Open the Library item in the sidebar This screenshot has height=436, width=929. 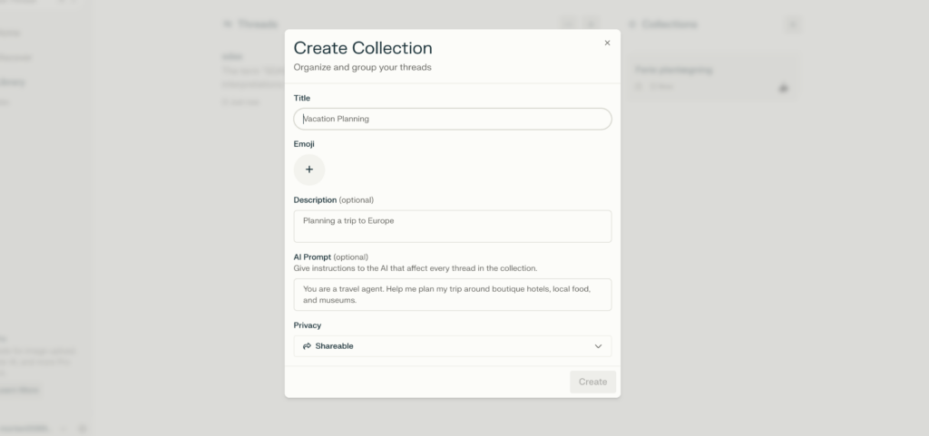(x=12, y=82)
